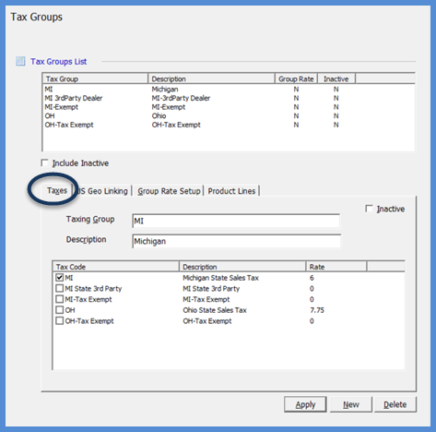Open the Group Rate Setup tab
The image size is (436, 432).
click(169, 191)
